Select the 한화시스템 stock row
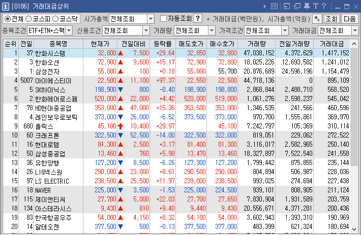Image resolution: width=361 pixels, height=235 pixels. [x=176, y=53]
